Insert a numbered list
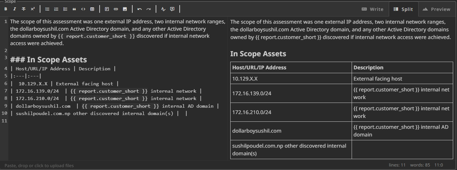Image resolution: width=457 pixels, height=170 pixels. point(56,9)
